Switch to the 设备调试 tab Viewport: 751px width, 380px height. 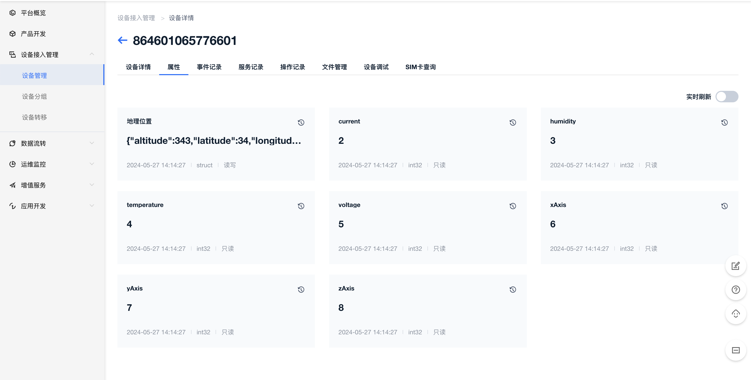coord(377,67)
